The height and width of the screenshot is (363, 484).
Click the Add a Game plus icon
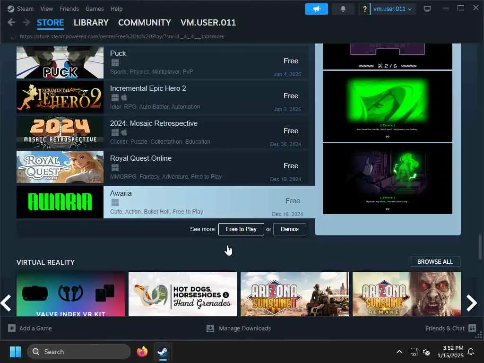[12, 328]
